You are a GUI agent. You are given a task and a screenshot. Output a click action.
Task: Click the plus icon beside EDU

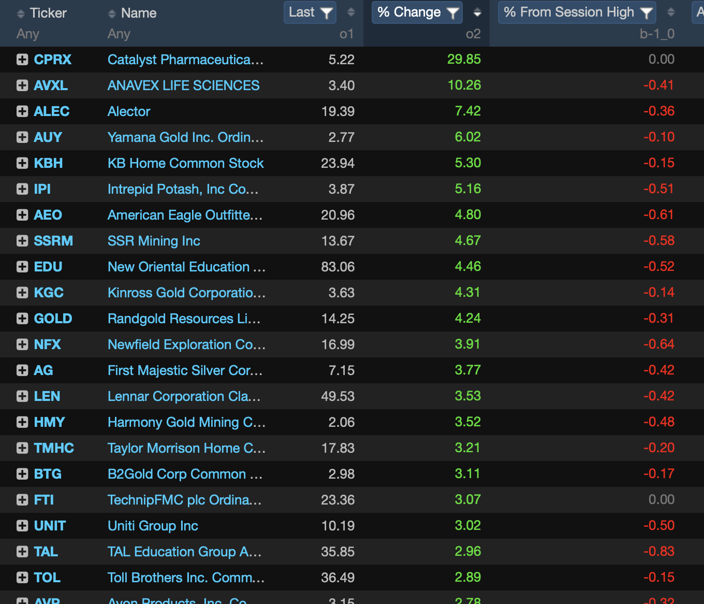22,267
